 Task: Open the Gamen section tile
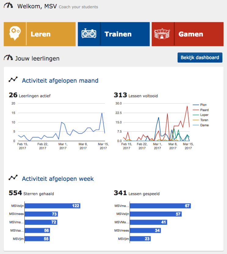coord(188,34)
